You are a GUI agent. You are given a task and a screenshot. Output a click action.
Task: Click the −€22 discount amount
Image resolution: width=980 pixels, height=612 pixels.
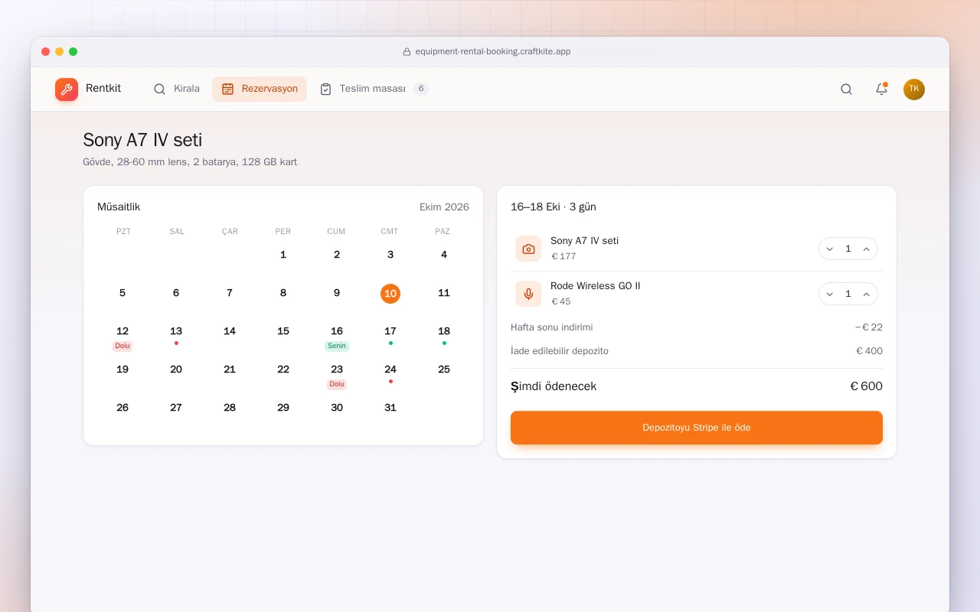(x=869, y=327)
